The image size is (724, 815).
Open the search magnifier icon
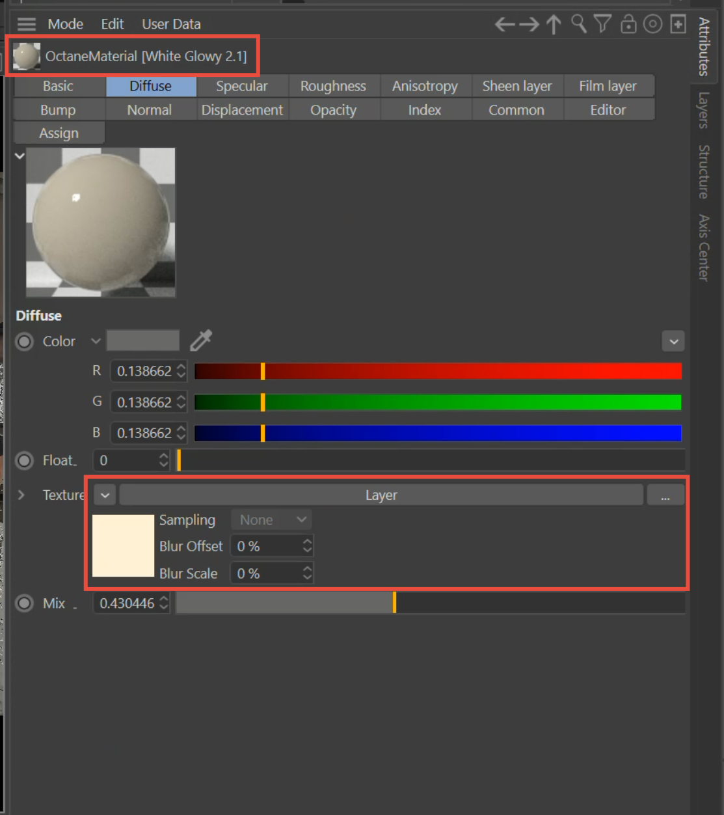(x=578, y=24)
